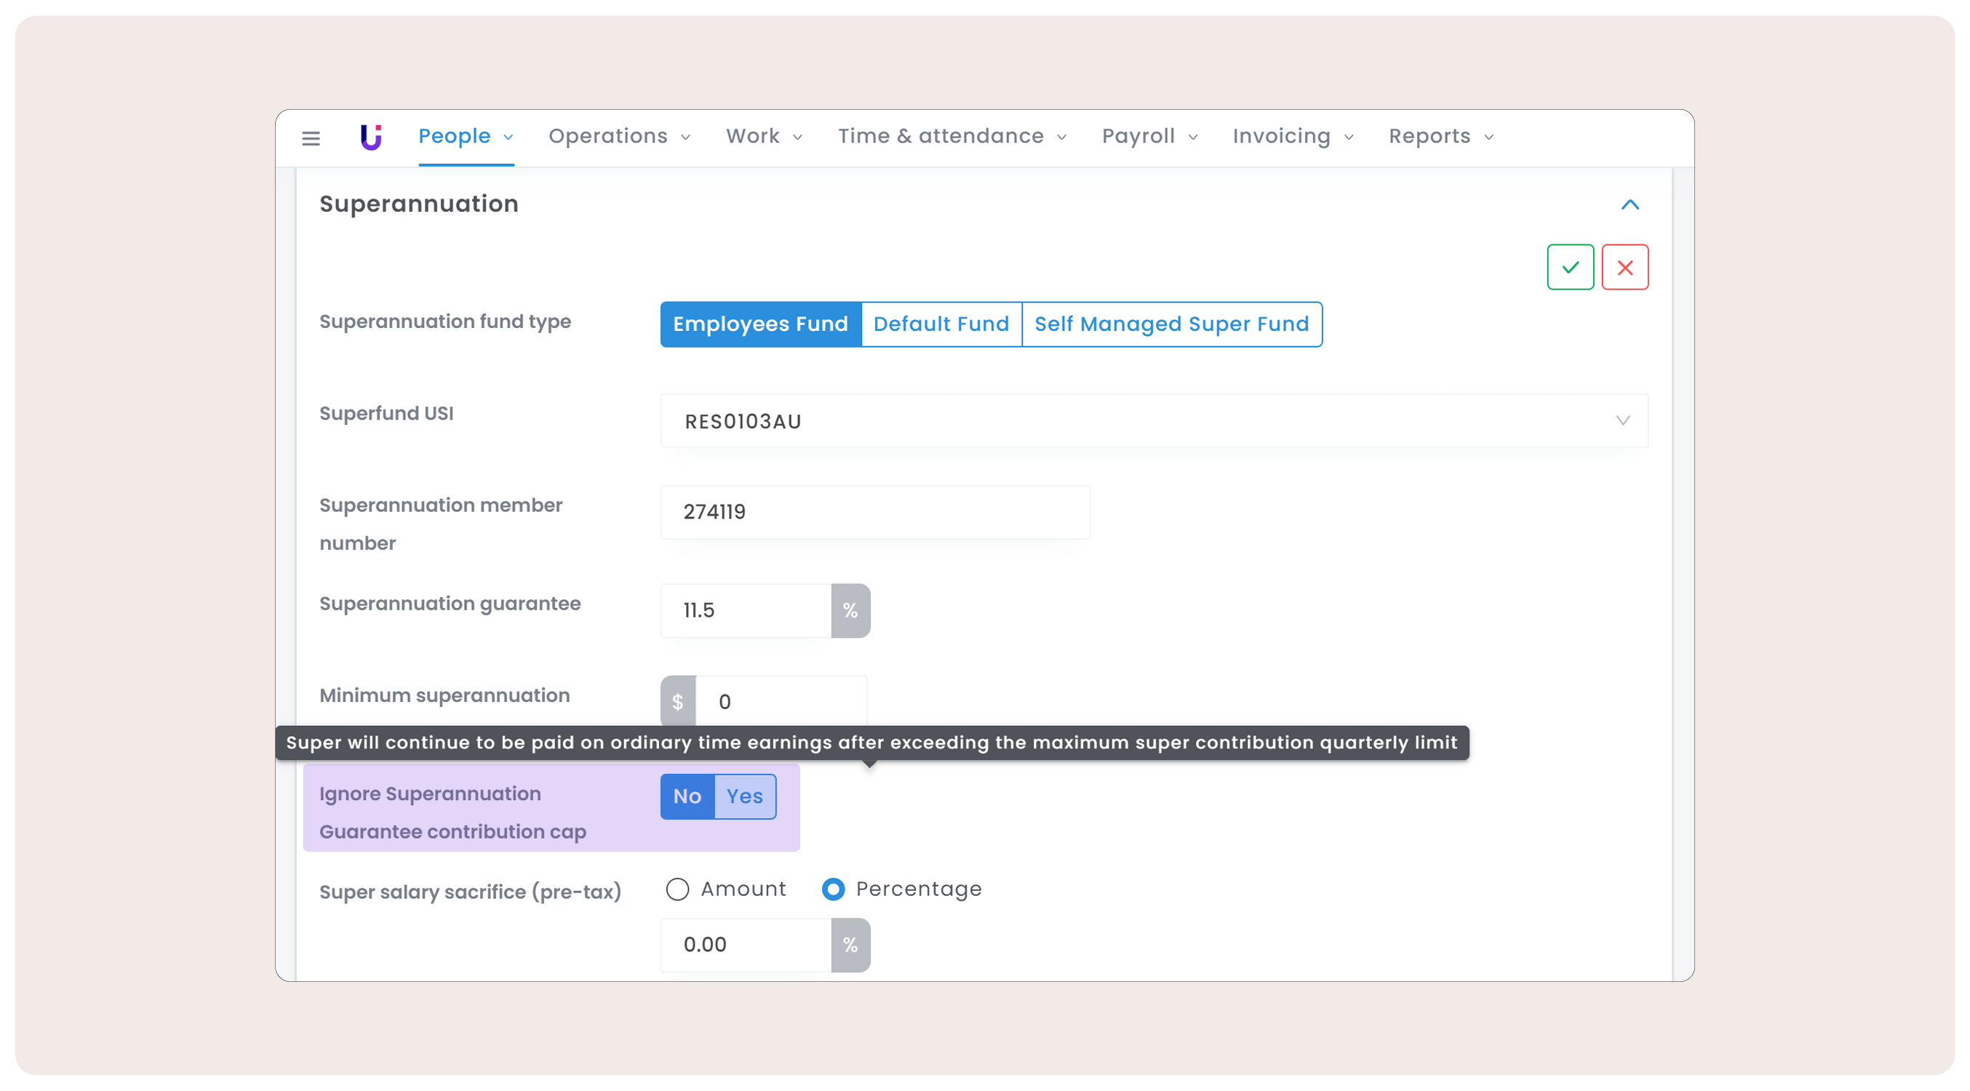The image size is (1970, 1091).
Task: Click the purple U logo icon
Action: 371,137
